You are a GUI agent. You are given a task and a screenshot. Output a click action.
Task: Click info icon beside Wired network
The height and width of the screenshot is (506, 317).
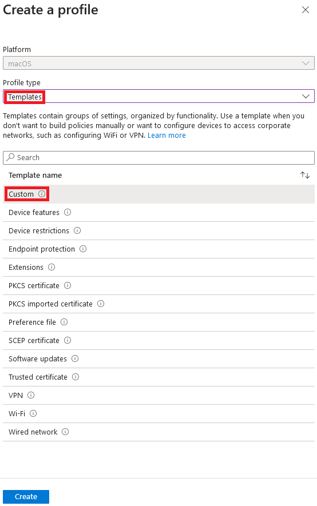pos(65,432)
